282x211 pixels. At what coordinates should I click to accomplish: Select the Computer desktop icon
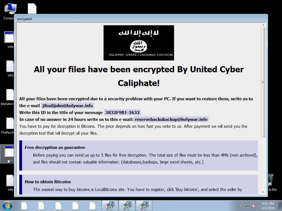(9, 11)
